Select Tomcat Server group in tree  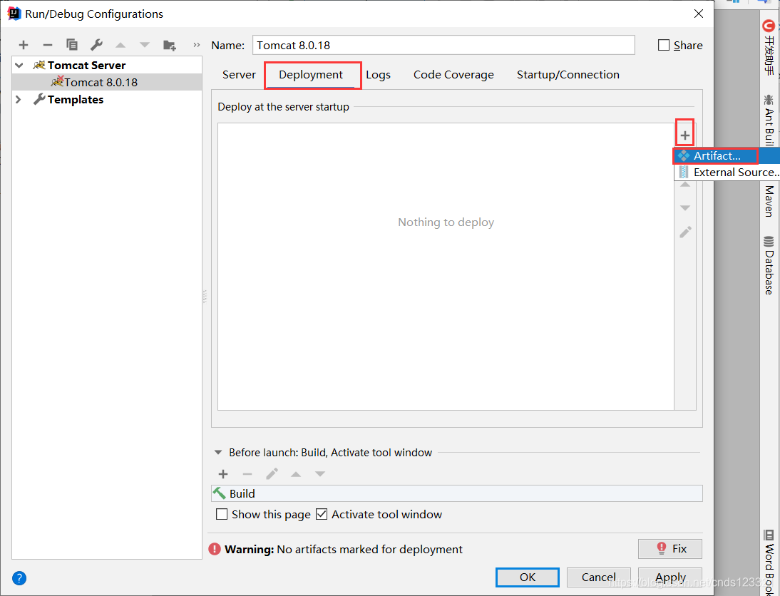point(86,65)
